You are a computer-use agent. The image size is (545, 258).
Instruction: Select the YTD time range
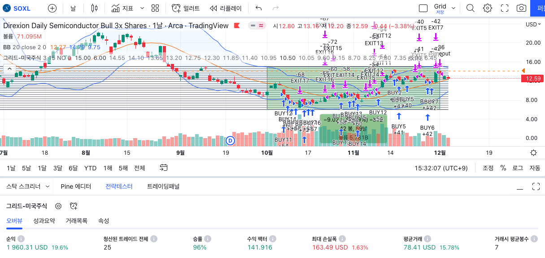[x=90, y=168]
